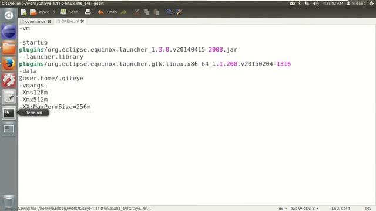Open the system gear session menu
The width and height of the screenshot is (376, 211).
pyautogui.click(x=371, y=4)
